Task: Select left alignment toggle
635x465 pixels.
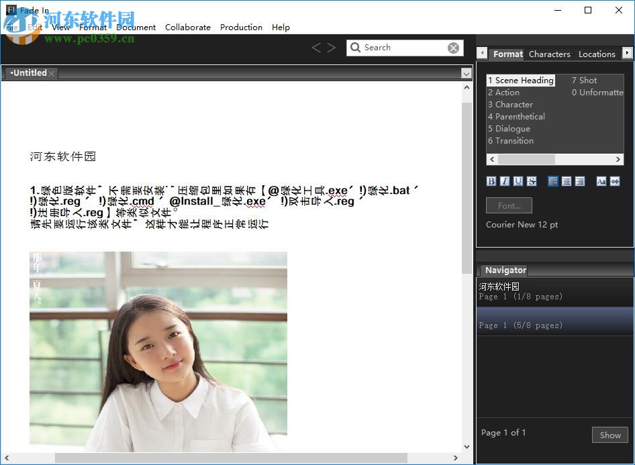Action: point(553,181)
